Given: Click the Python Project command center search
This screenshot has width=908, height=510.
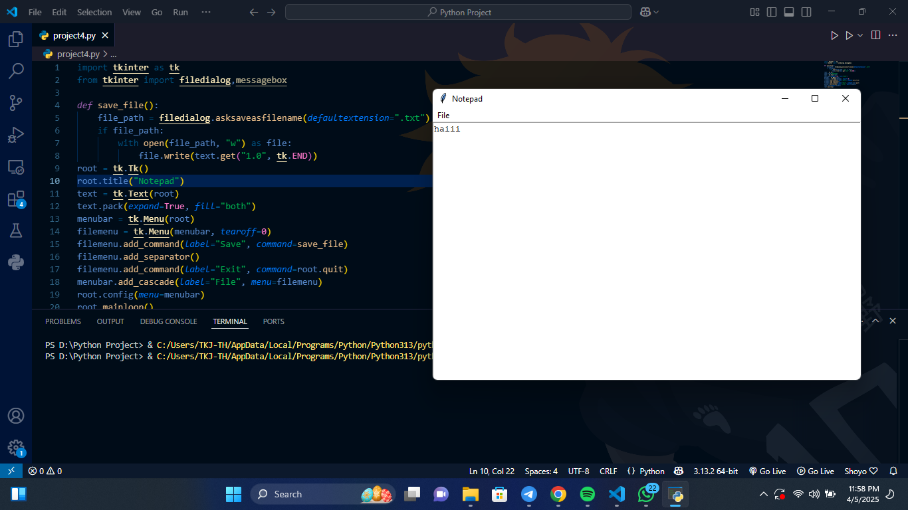Looking at the screenshot, I should point(458,12).
